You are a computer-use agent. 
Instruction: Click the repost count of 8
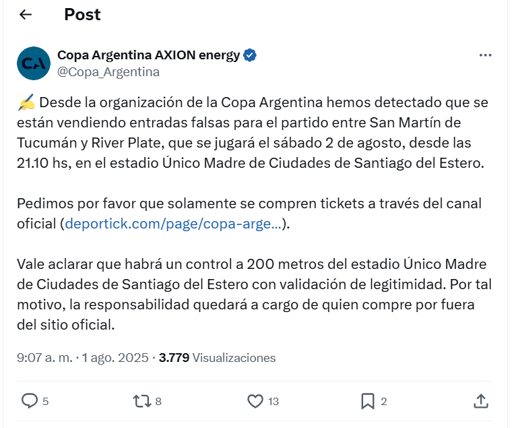(158, 402)
